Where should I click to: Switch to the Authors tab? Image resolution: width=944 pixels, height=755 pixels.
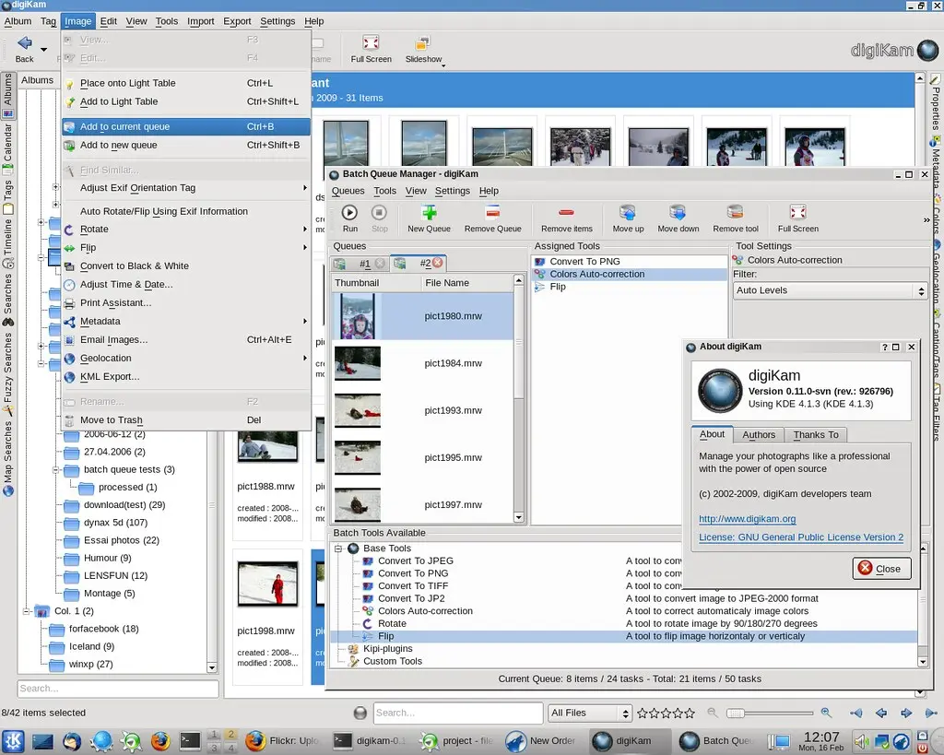[x=758, y=435]
